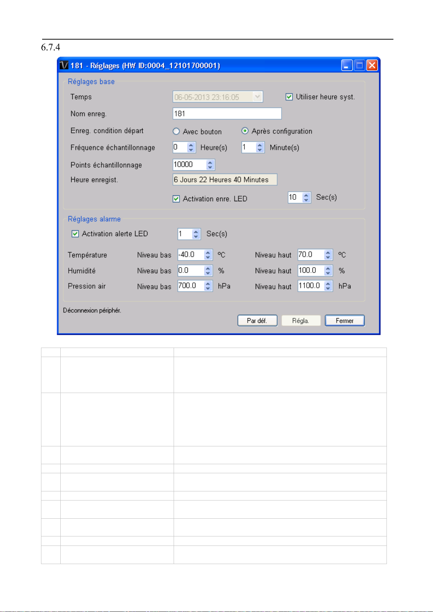Click the 'Enreg. condition départ' label

point(107,131)
